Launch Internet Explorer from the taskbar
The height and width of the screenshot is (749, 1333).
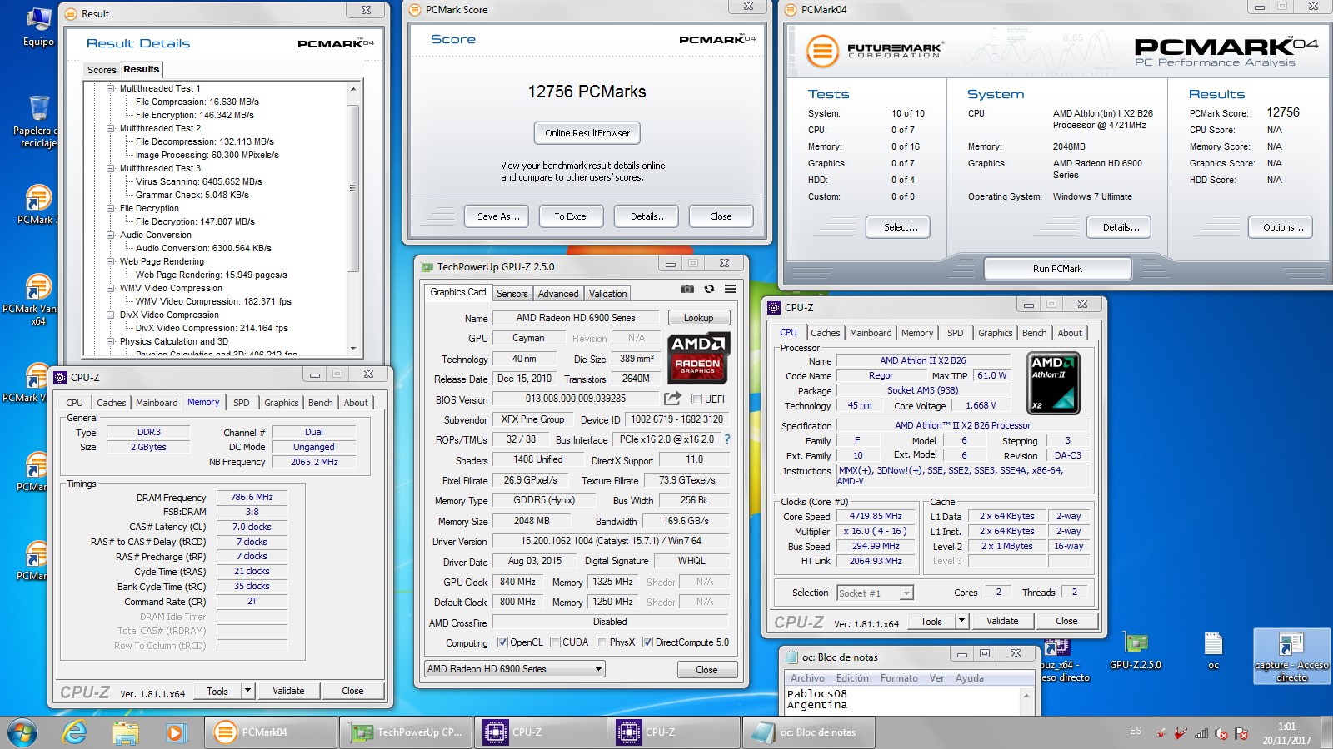pyautogui.click(x=75, y=732)
